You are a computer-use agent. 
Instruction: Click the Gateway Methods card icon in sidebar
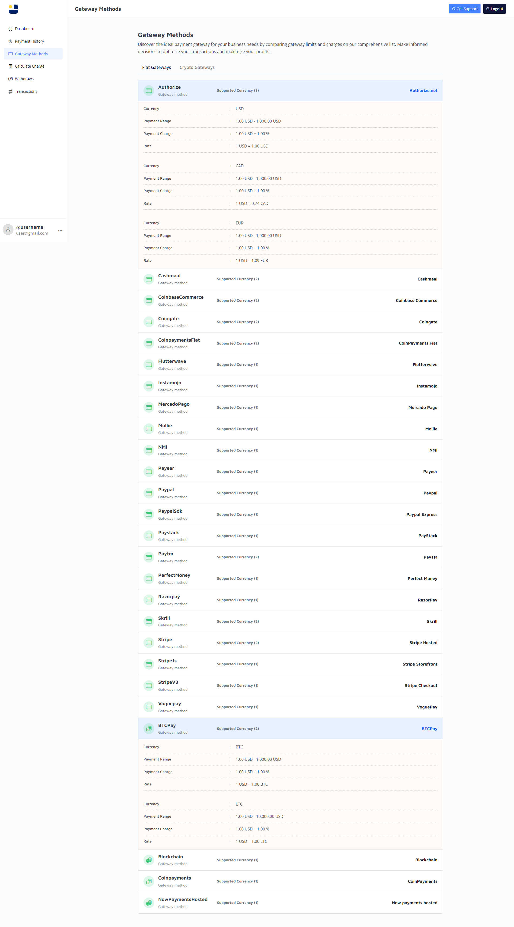point(10,54)
